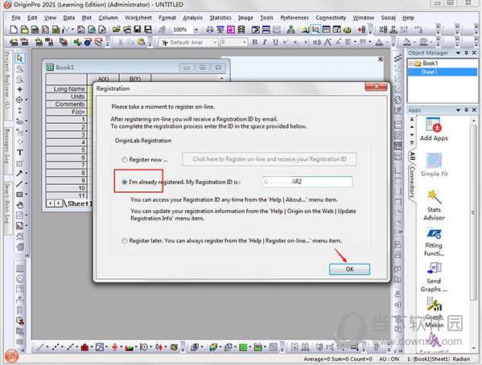Collapse the Book1 tree node
Viewport: 482px width, 365px height.
[x=410, y=64]
